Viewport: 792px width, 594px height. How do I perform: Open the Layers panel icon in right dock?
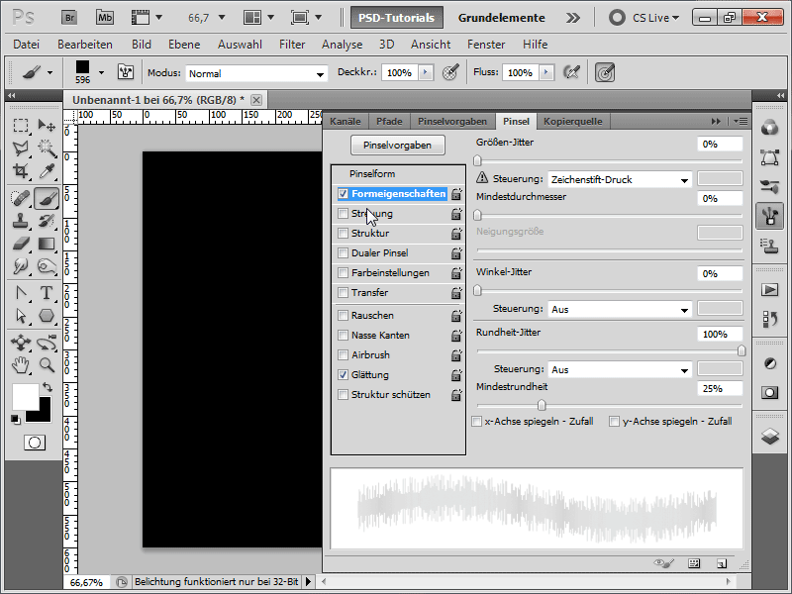pyautogui.click(x=770, y=436)
